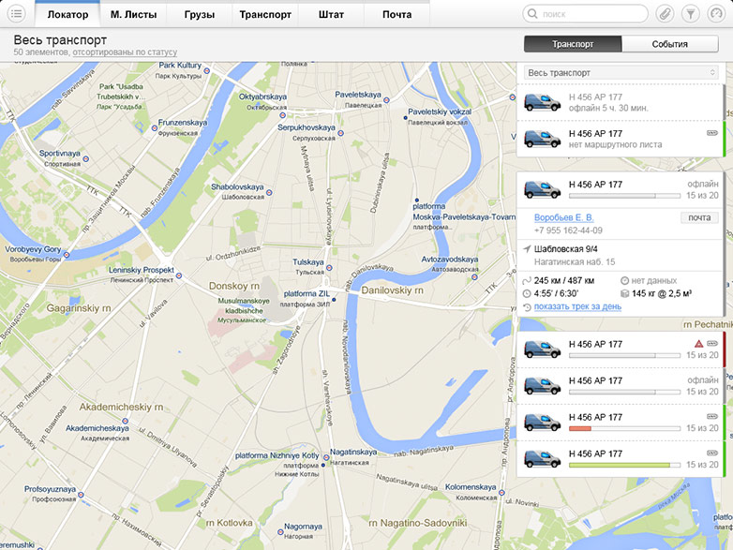Click the Tulskaya metro station marker
Image resolution: width=733 pixels, height=550 pixels.
(x=329, y=268)
